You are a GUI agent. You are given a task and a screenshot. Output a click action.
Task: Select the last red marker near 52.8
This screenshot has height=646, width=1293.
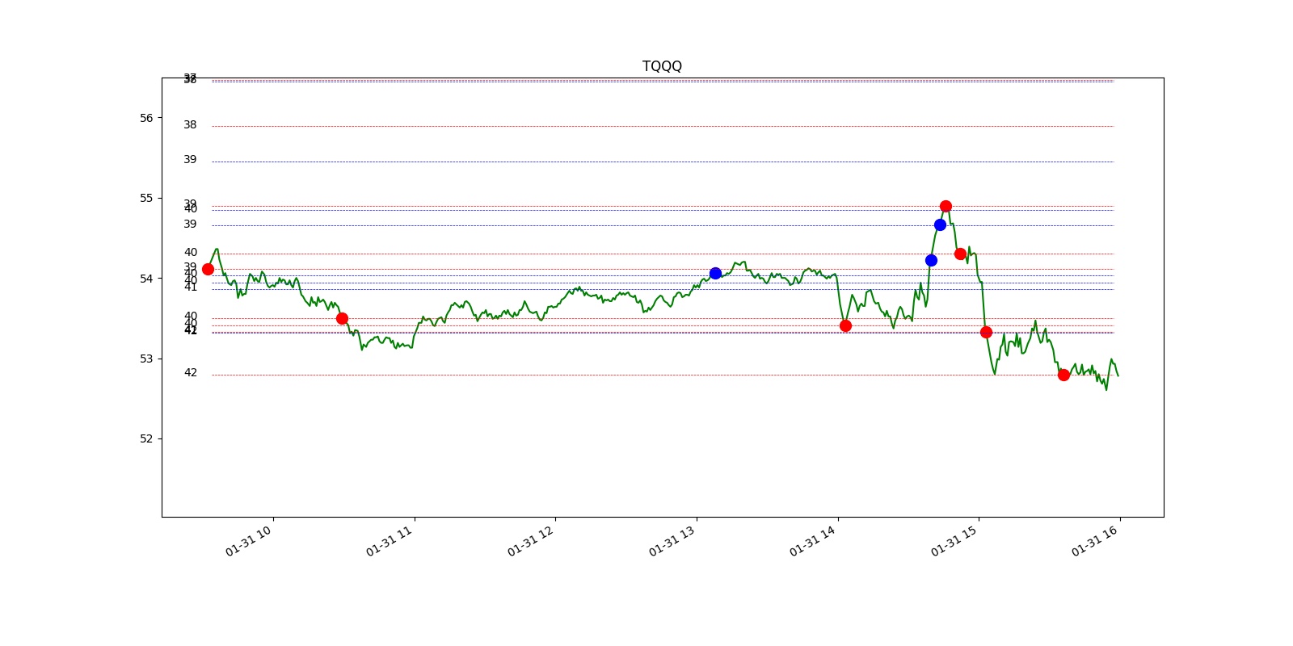point(1063,375)
